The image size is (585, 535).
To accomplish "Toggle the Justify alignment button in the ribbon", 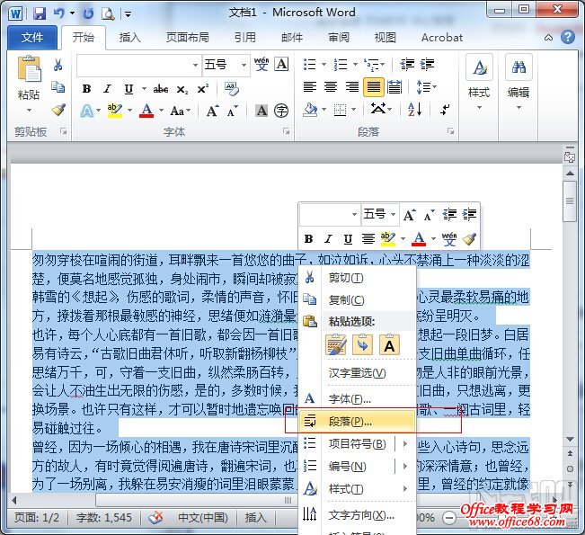I will pyautogui.click(x=372, y=87).
